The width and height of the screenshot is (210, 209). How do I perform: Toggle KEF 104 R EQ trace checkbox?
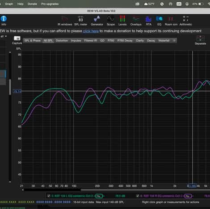[x=138, y=196]
